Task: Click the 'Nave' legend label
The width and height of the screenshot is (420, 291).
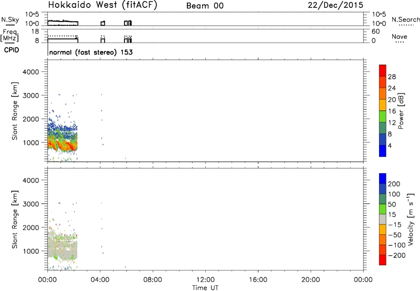Action: (400, 36)
